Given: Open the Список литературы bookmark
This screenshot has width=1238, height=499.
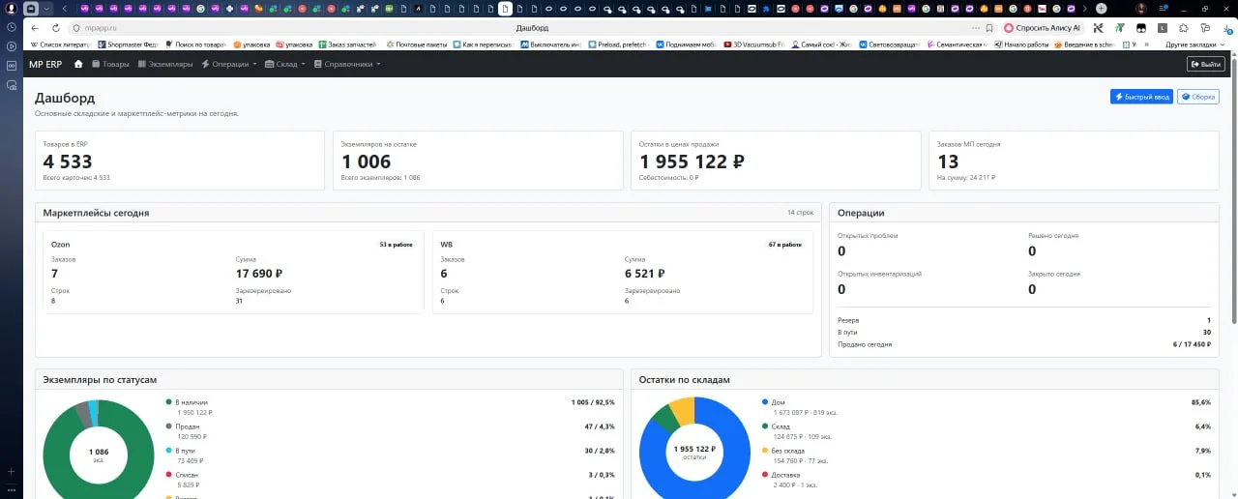Looking at the screenshot, I should [x=61, y=44].
